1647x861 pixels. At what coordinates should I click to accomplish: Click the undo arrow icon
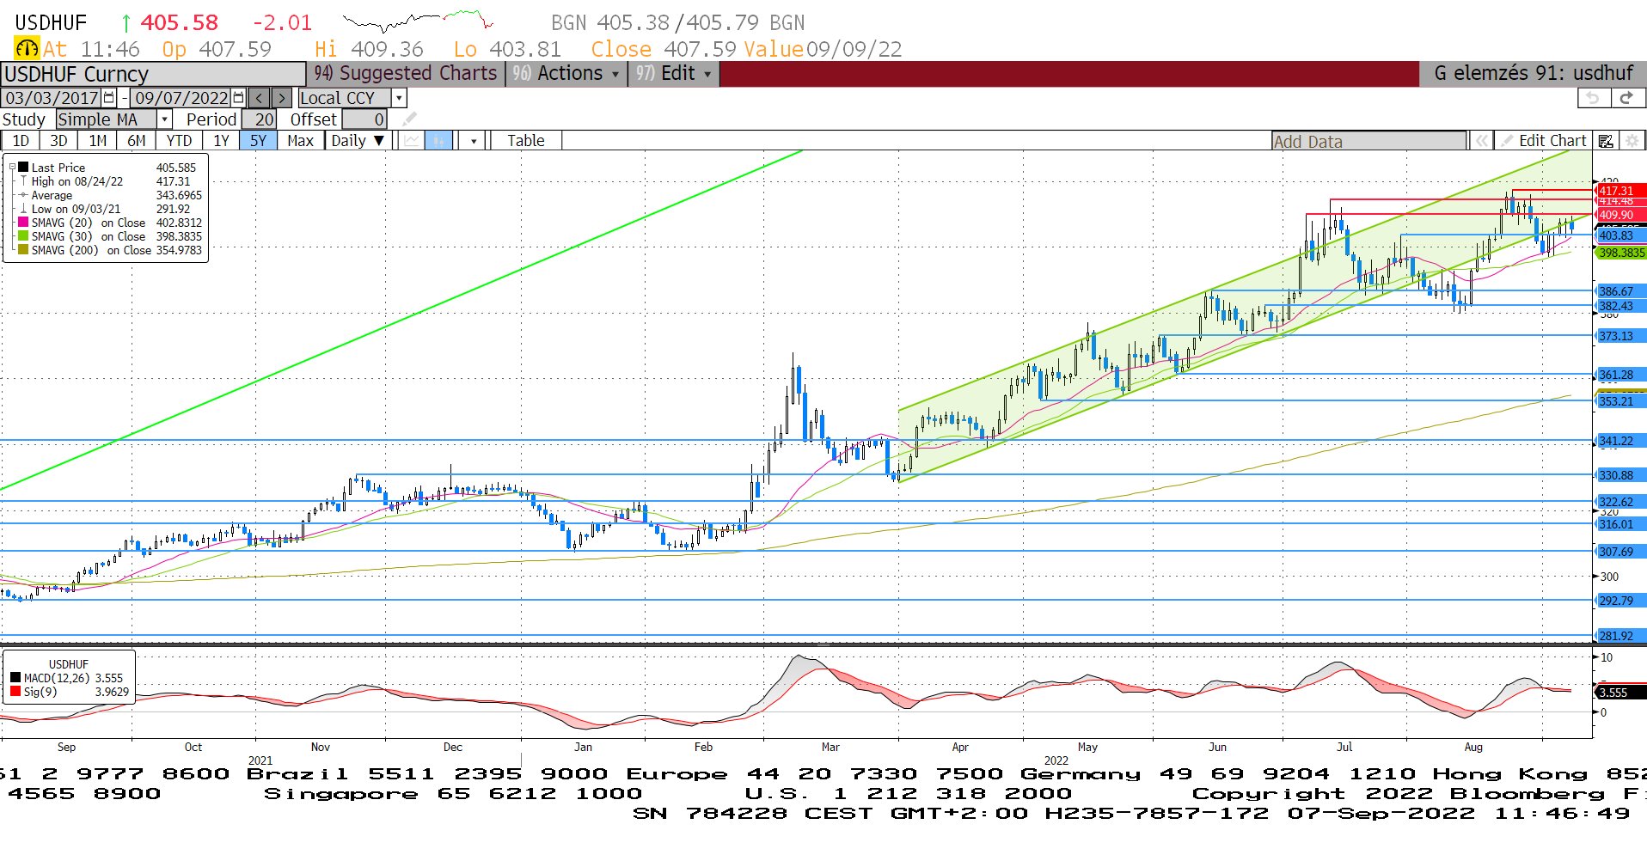(x=1593, y=98)
